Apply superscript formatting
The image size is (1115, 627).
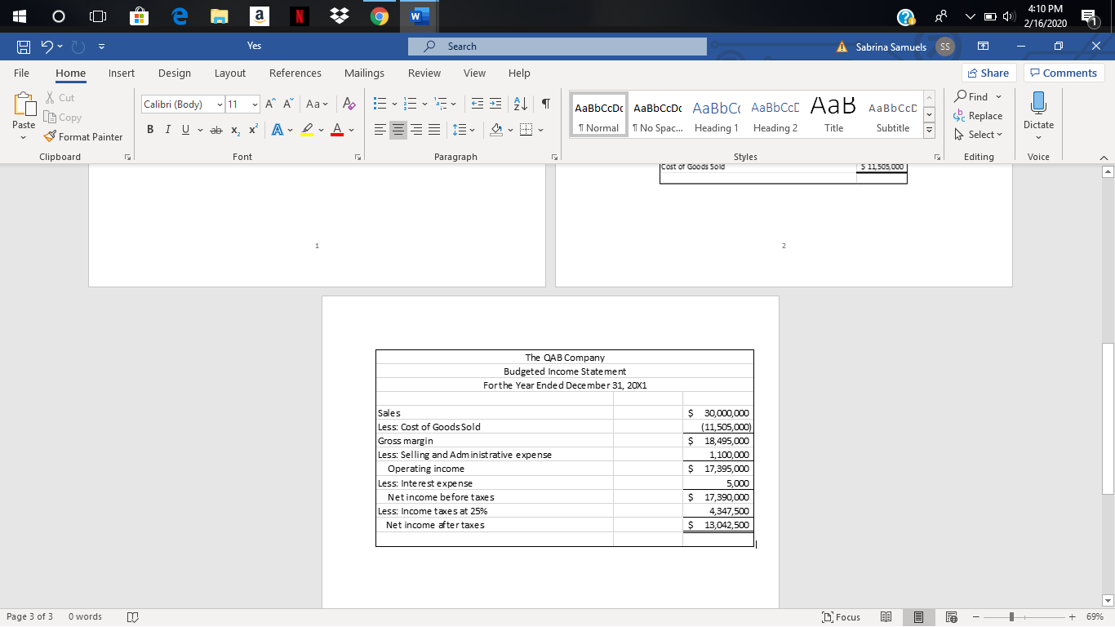click(x=252, y=131)
